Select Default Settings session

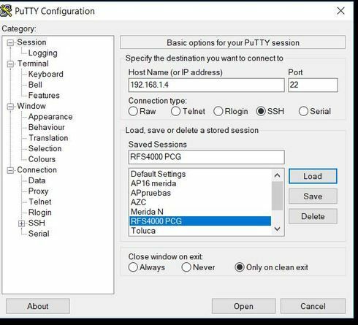click(200, 174)
